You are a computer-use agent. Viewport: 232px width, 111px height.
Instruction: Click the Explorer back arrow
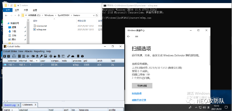point(6,15)
